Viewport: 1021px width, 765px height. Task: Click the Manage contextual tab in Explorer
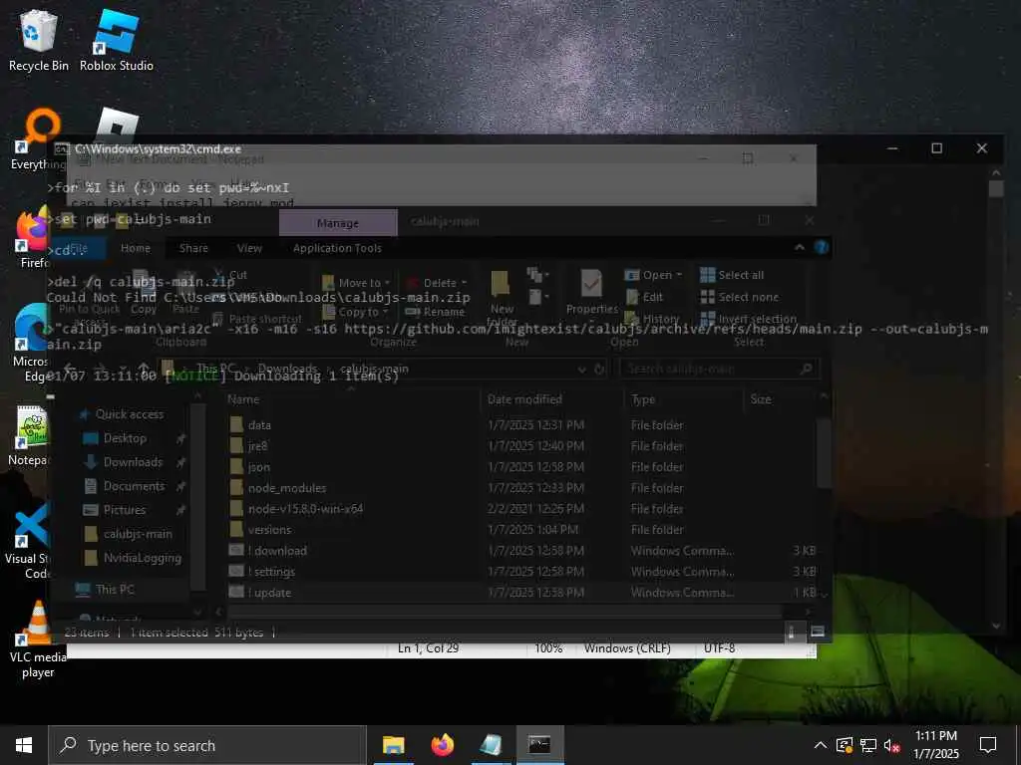coord(338,223)
